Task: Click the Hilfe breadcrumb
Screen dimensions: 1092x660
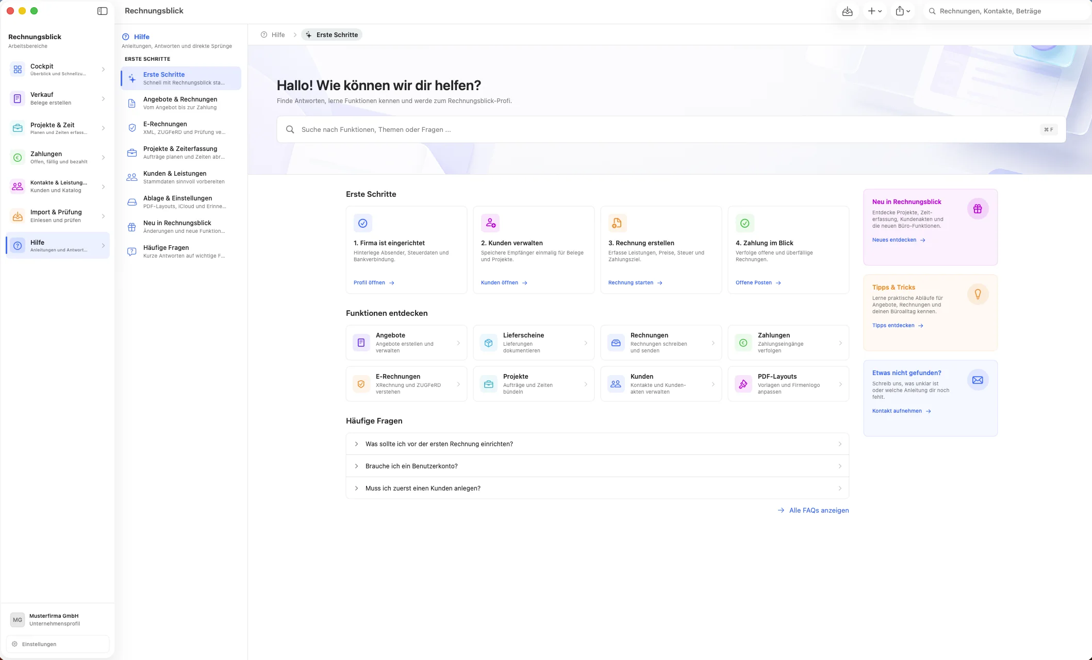Action: point(273,35)
